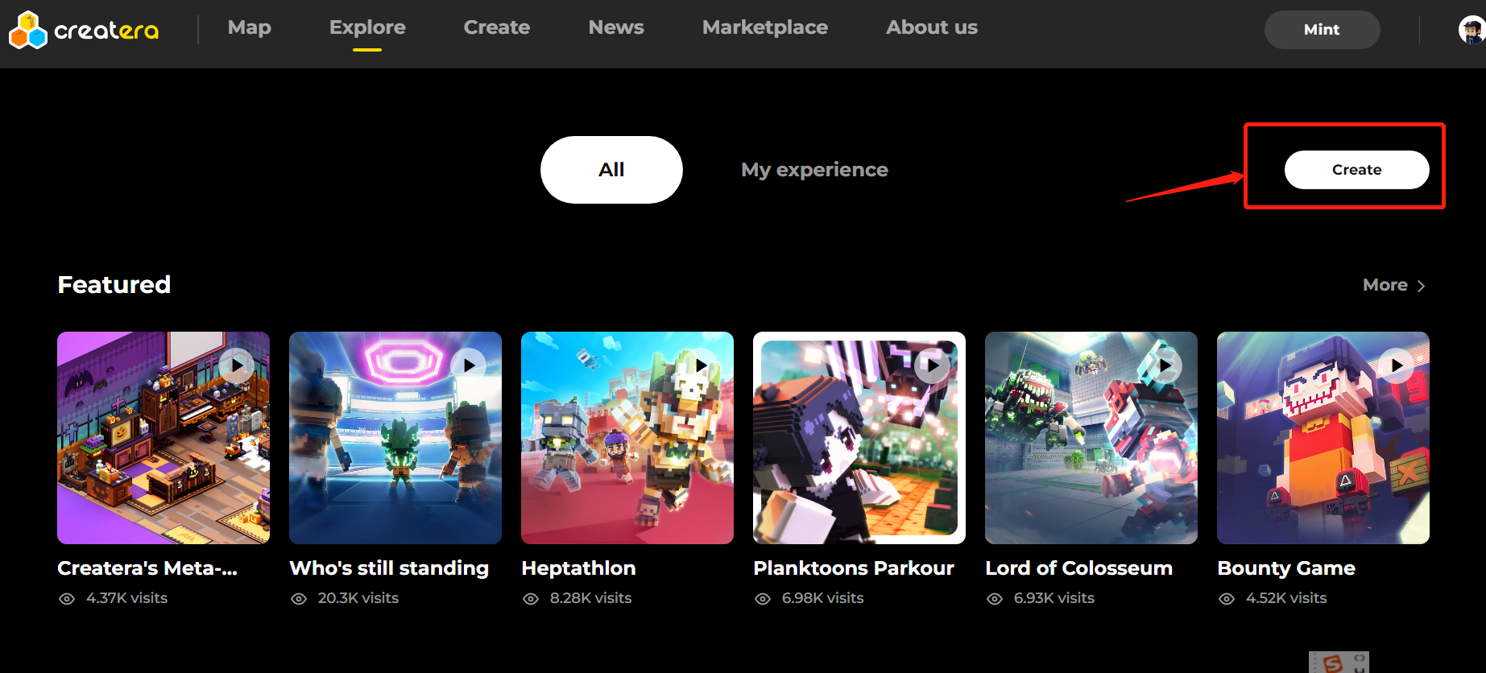Open the Map menu item
The width and height of the screenshot is (1486, 673).
pos(250,27)
